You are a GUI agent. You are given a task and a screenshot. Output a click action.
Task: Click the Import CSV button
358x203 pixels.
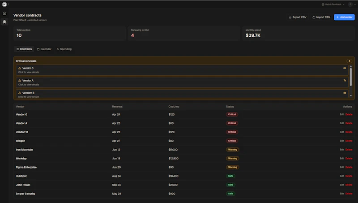point(321,17)
